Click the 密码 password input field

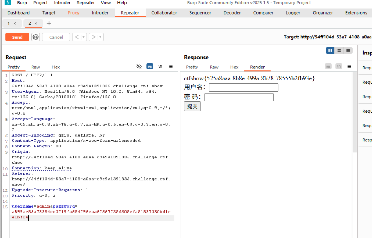pyautogui.click(x=239, y=97)
